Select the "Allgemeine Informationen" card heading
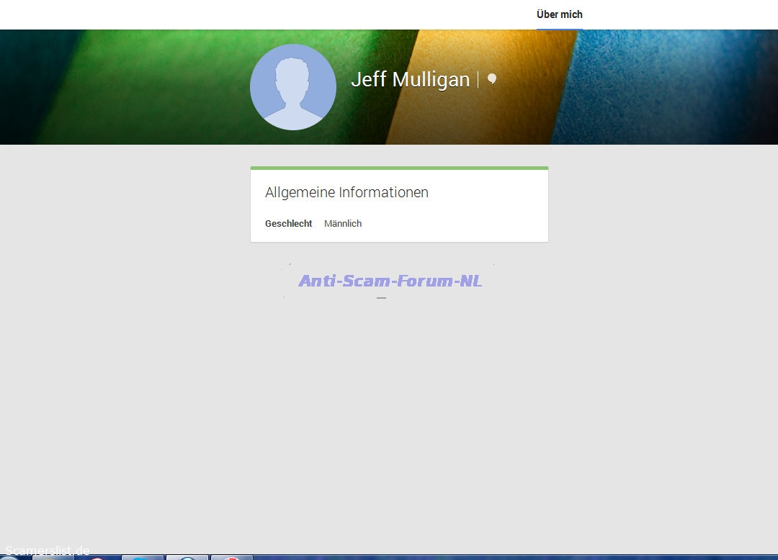 [x=346, y=192]
